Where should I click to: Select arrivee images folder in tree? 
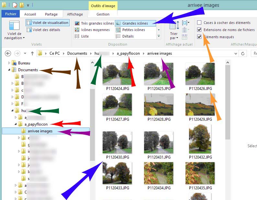(40, 131)
